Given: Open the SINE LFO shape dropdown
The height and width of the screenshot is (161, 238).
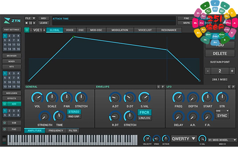Looking at the screenshot, I should (x=222, y=111).
